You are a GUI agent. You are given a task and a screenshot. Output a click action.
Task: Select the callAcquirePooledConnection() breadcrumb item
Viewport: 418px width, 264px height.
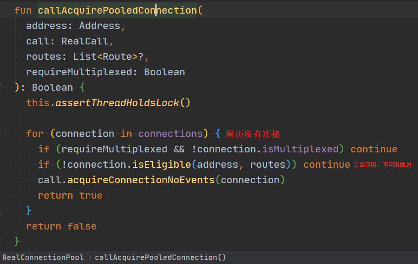160,257
